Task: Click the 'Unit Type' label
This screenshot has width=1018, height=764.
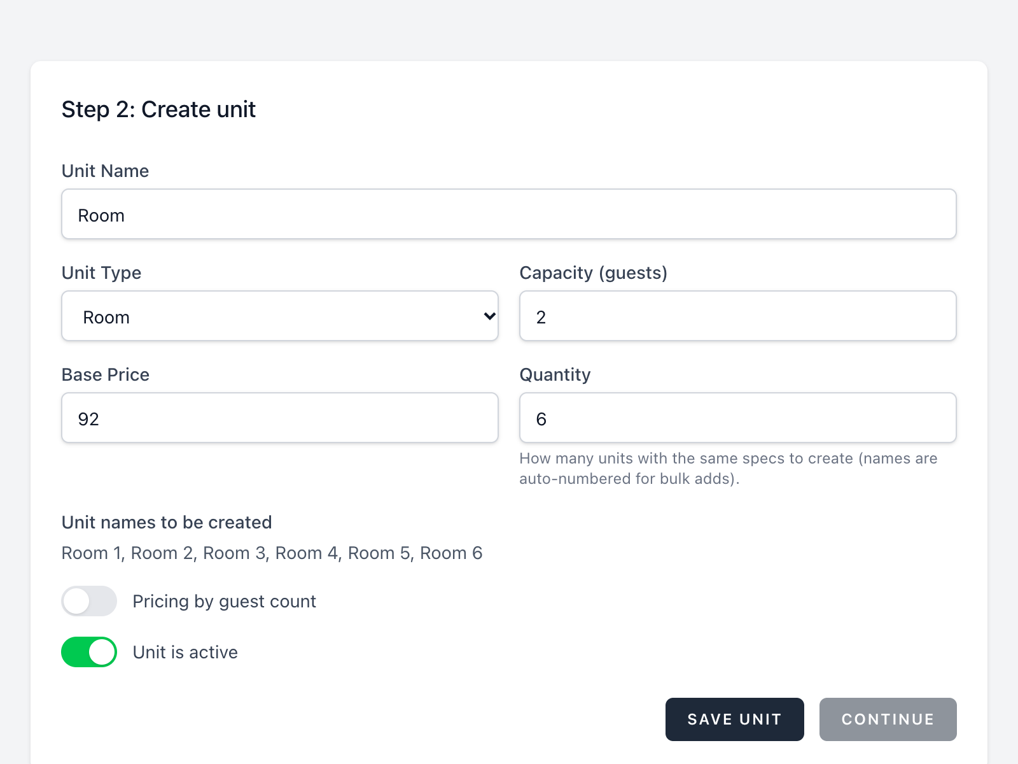Action: coord(101,273)
